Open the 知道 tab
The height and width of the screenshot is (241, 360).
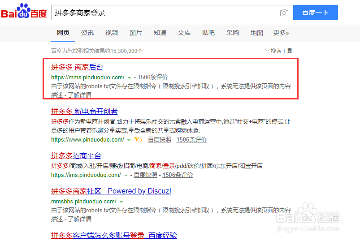(160, 33)
